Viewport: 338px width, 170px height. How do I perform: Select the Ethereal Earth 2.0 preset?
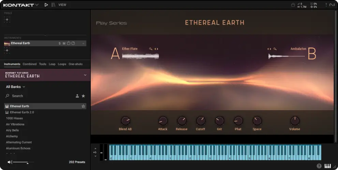(22, 112)
